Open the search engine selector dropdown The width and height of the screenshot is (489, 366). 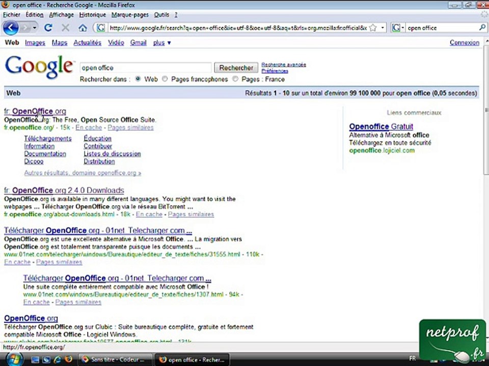[398, 28]
